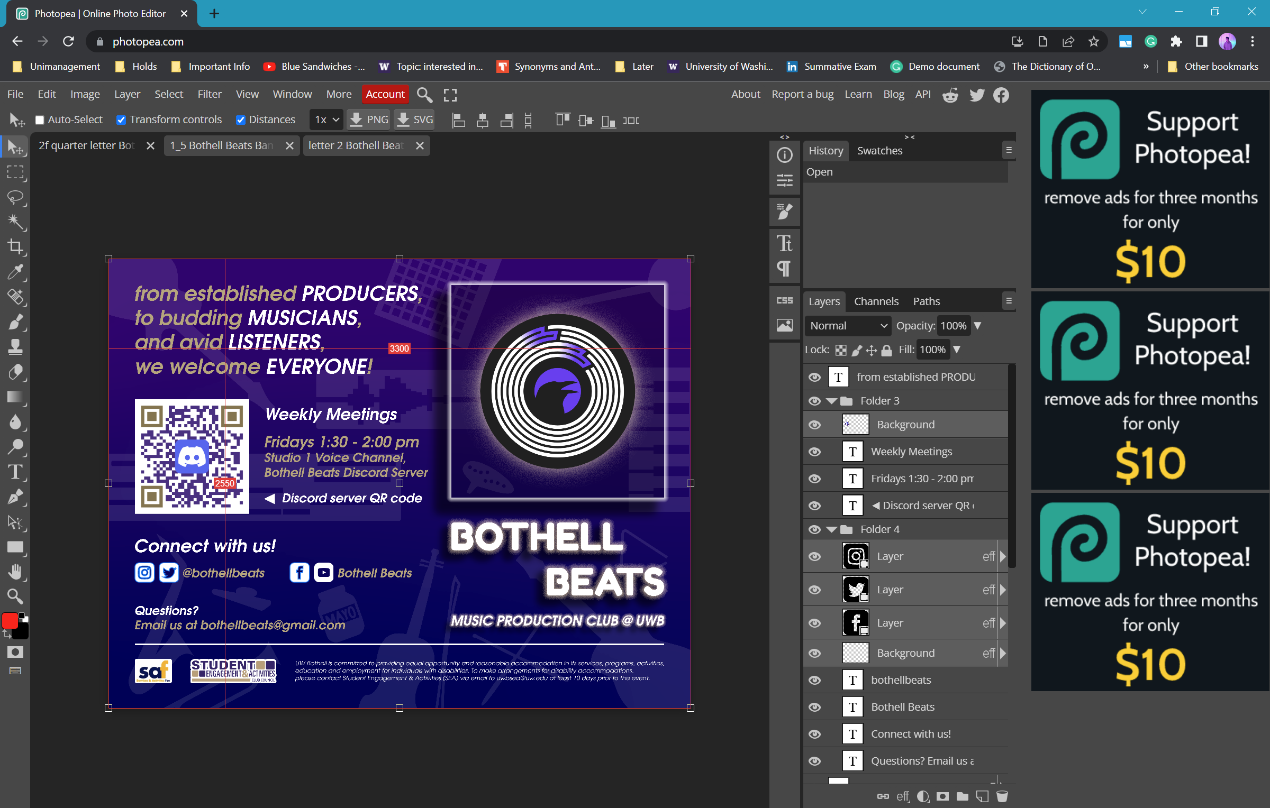Toggle the Distances checkbox
The image size is (1270, 808).
coord(241,120)
